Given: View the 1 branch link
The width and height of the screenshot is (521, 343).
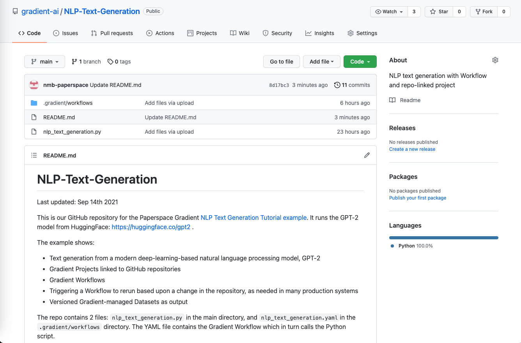Looking at the screenshot, I should click(x=86, y=62).
